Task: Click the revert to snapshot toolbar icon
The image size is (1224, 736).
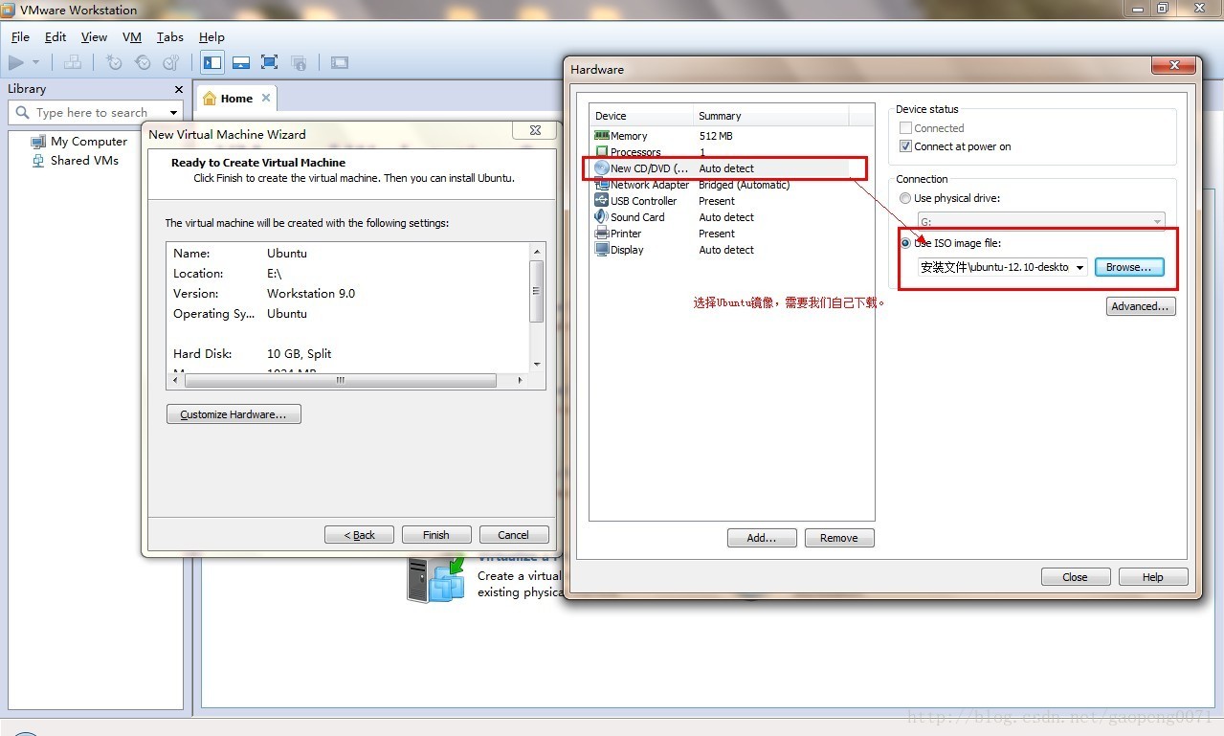Action: [x=143, y=62]
